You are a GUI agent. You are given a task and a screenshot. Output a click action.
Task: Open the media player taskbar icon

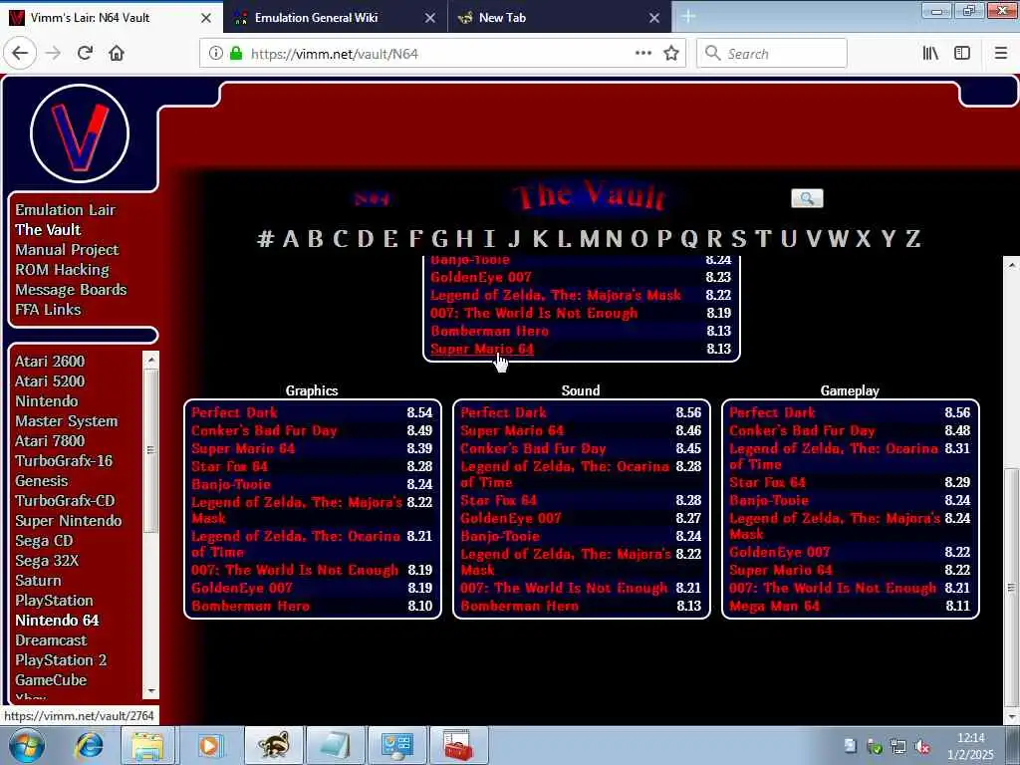point(209,745)
